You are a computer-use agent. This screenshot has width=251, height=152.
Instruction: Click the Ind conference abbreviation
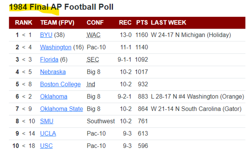91,84
